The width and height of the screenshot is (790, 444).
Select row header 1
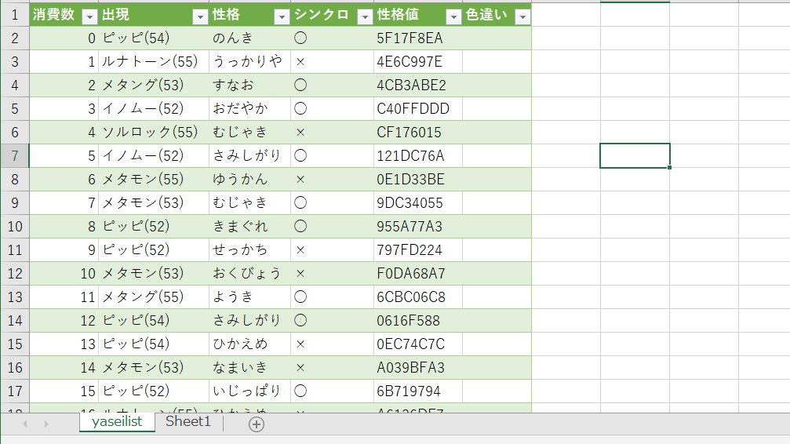15,15
